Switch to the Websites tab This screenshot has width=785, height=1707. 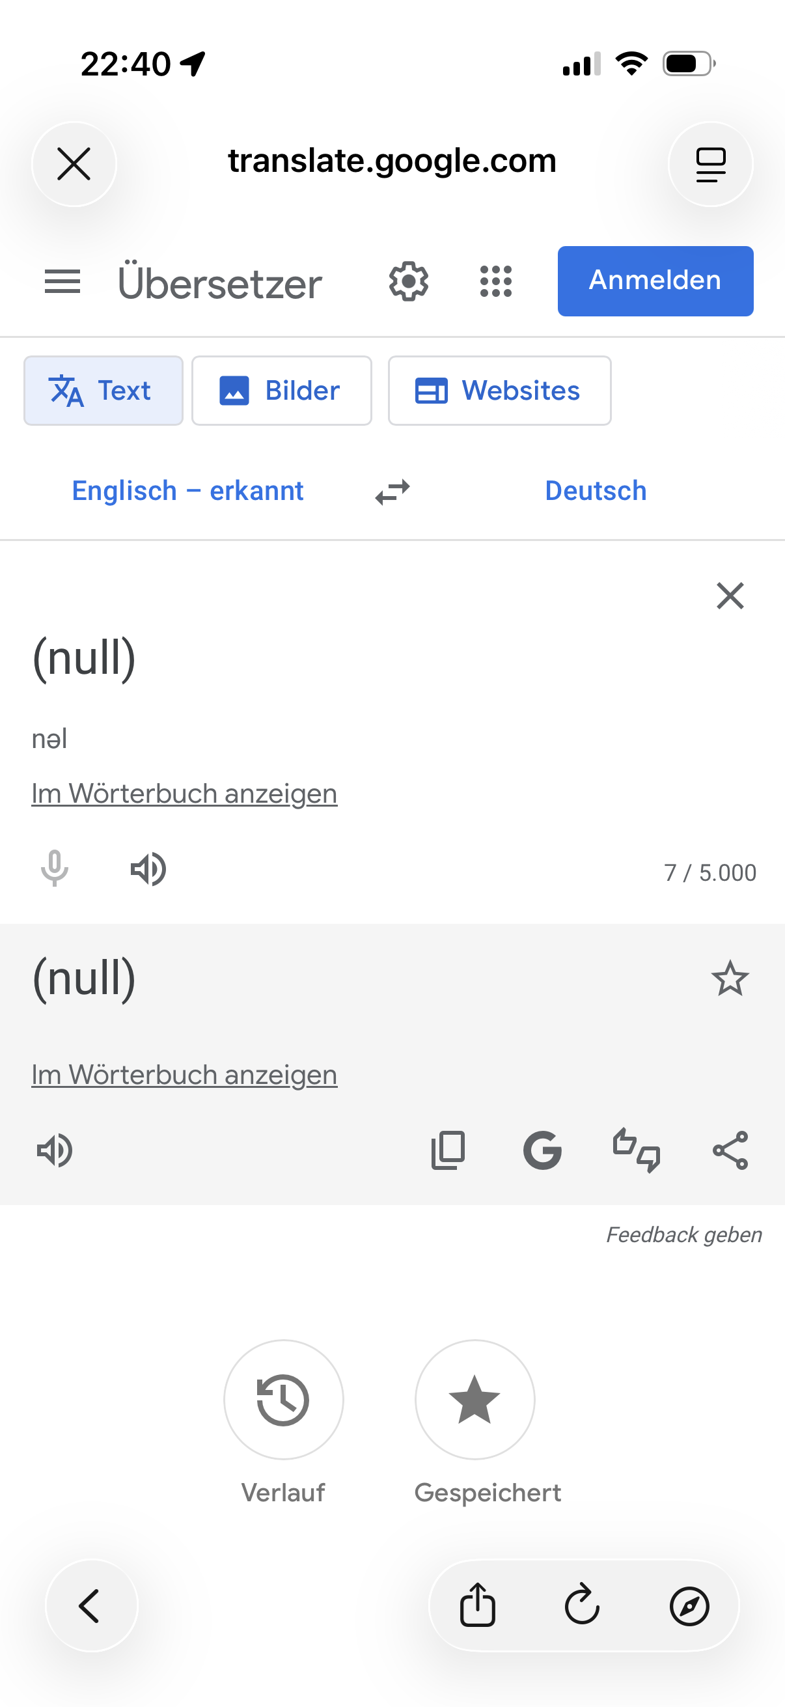coord(499,391)
